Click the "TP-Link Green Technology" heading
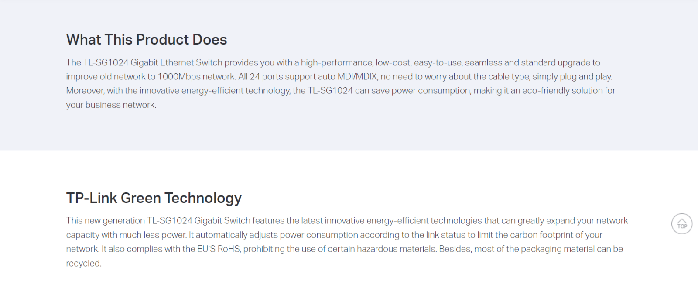This screenshot has width=698, height=298. coord(154,198)
